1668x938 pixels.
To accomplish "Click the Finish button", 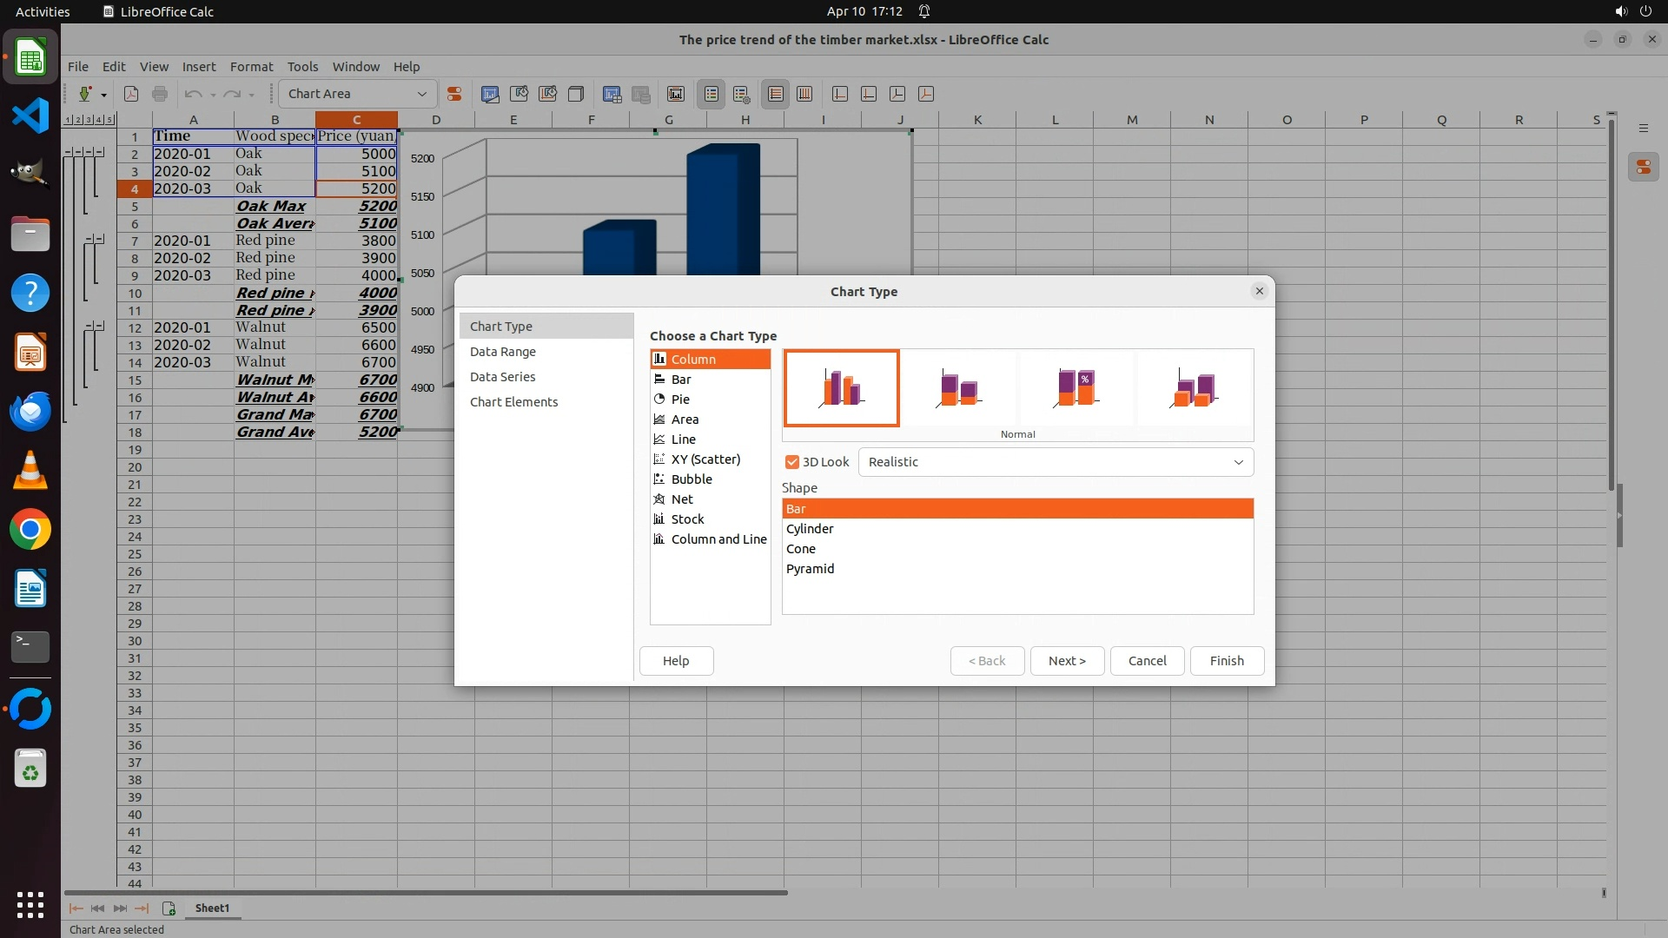I will [x=1227, y=661].
